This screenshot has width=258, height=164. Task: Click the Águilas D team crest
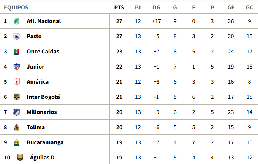(19, 158)
